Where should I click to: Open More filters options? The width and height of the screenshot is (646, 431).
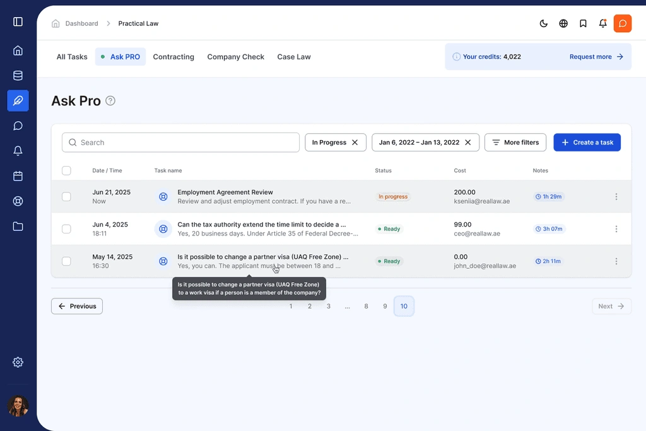[515, 143]
